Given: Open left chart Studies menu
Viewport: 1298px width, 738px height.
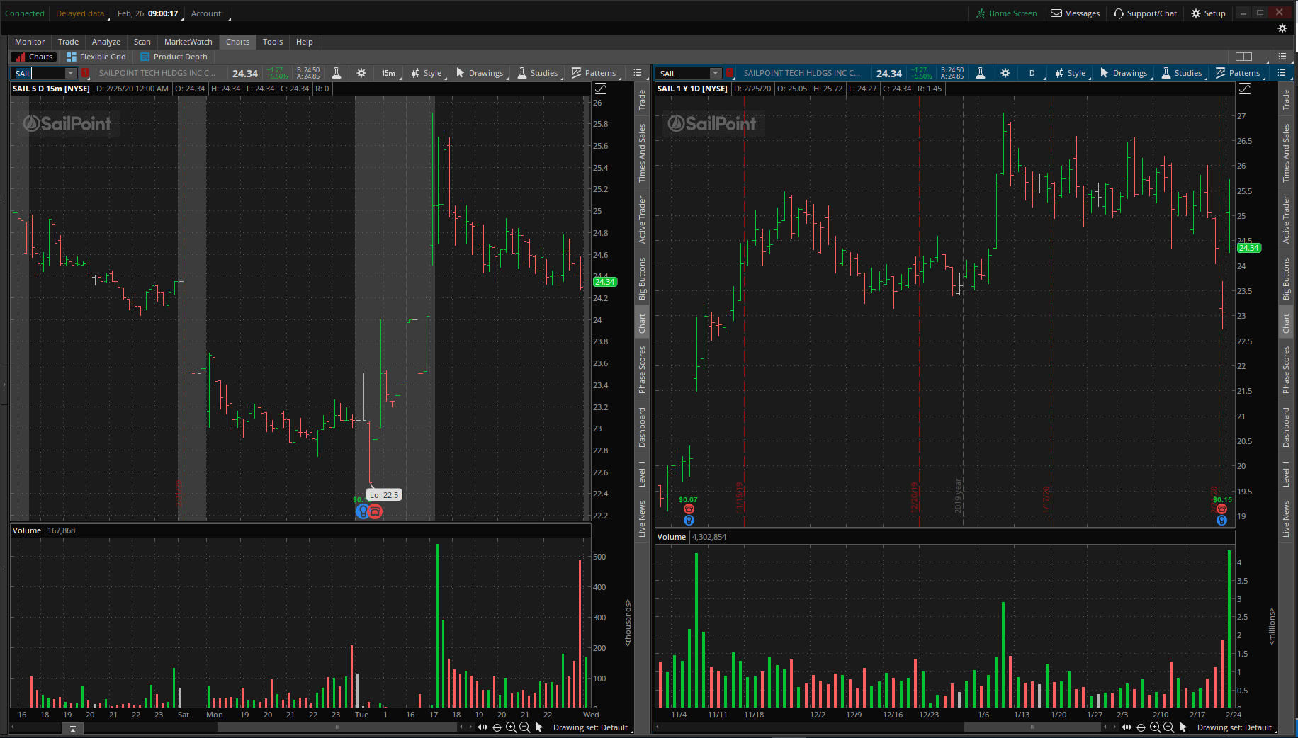Looking at the screenshot, I should tap(538, 73).
